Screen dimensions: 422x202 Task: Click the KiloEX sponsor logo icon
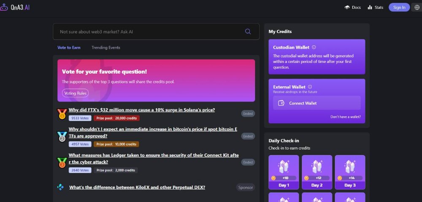point(60,187)
